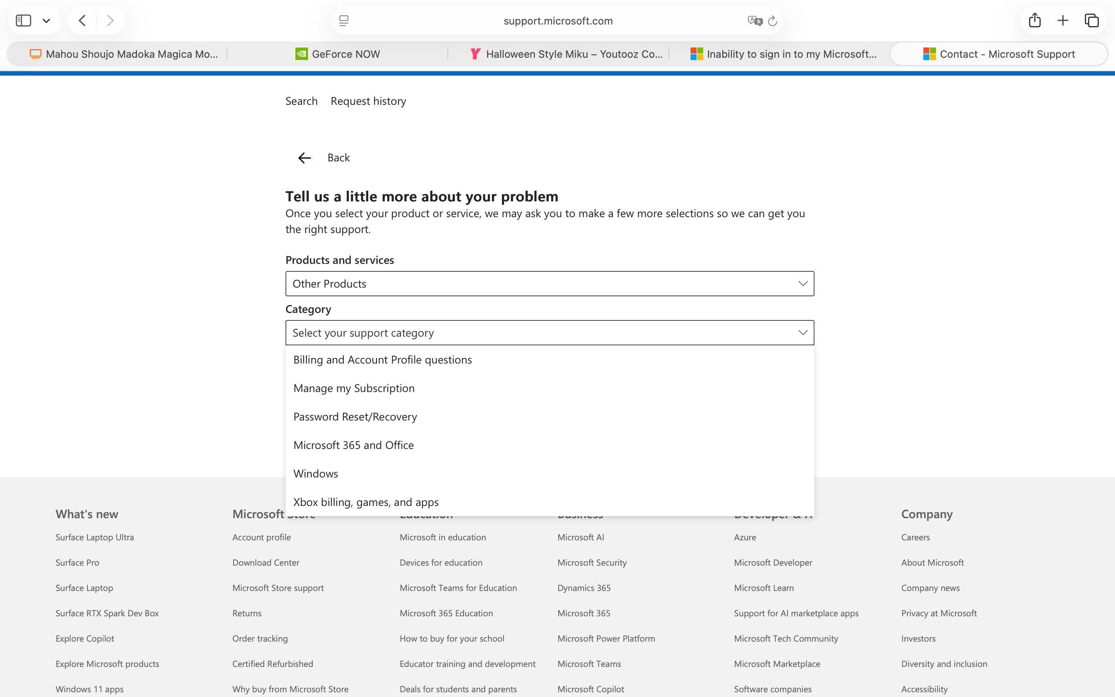Open the Other Products dropdown
The image size is (1115, 697).
(550, 284)
